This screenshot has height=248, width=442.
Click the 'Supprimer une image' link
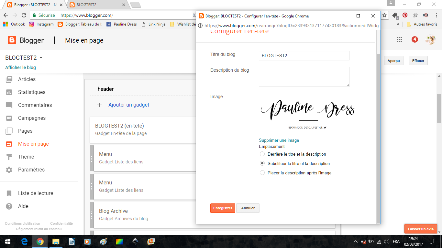click(x=279, y=140)
